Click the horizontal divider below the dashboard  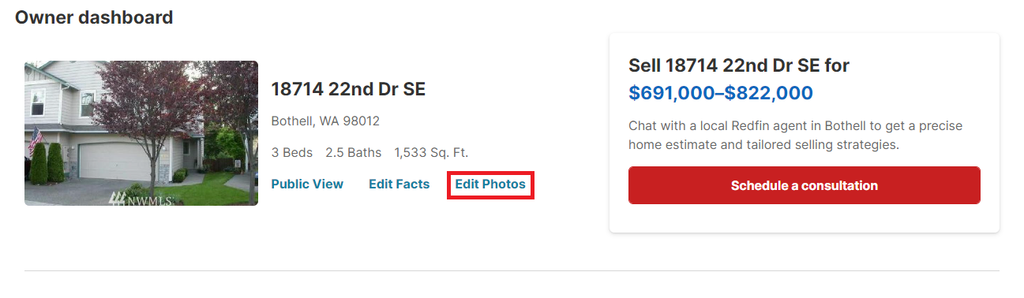(x=512, y=270)
